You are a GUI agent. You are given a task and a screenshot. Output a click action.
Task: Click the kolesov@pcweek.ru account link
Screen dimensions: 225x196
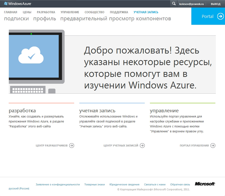click(x=191, y=4)
